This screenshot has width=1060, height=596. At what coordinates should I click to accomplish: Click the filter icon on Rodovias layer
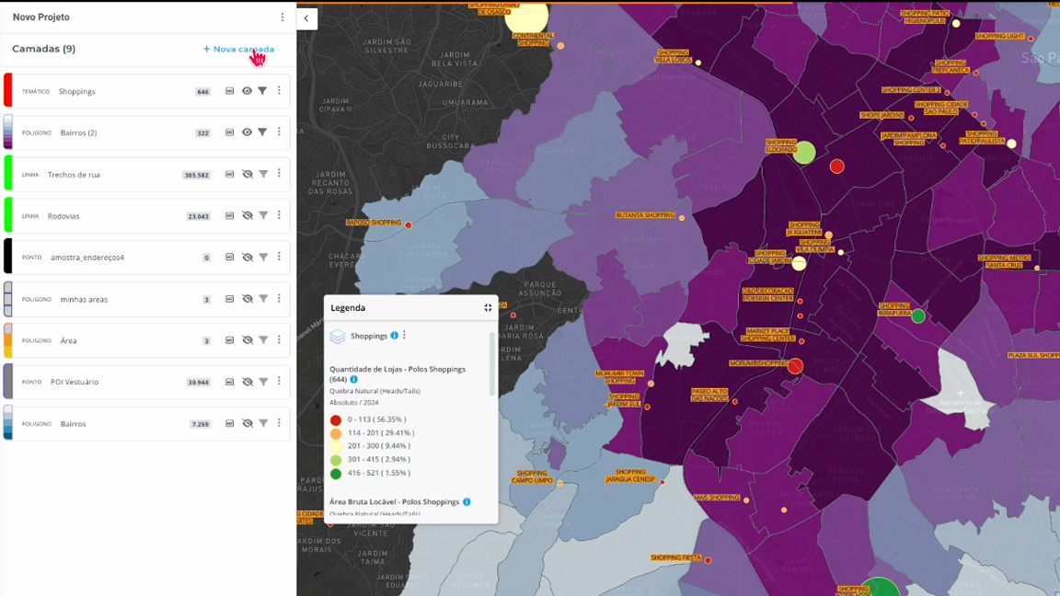[x=262, y=216]
